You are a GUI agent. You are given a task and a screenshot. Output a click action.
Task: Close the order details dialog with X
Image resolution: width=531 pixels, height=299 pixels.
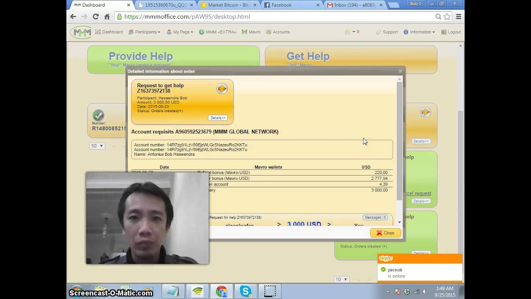(400, 71)
